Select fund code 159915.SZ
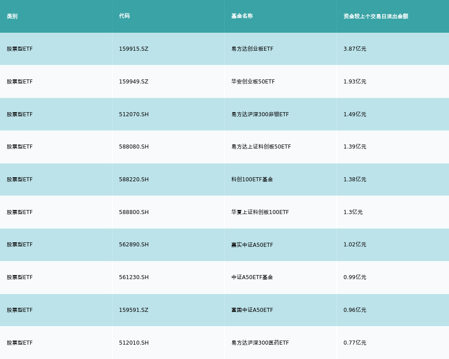449x359 pixels. click(133, 49)
